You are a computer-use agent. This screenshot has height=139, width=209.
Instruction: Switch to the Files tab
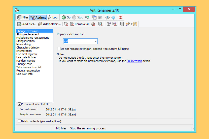click(23, 17)
